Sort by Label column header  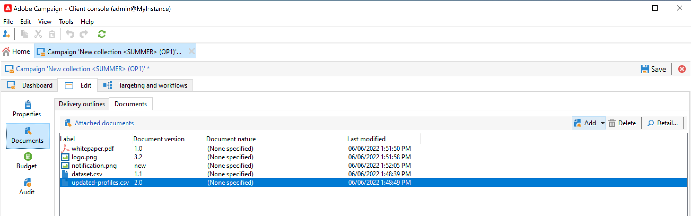[96, 139]
